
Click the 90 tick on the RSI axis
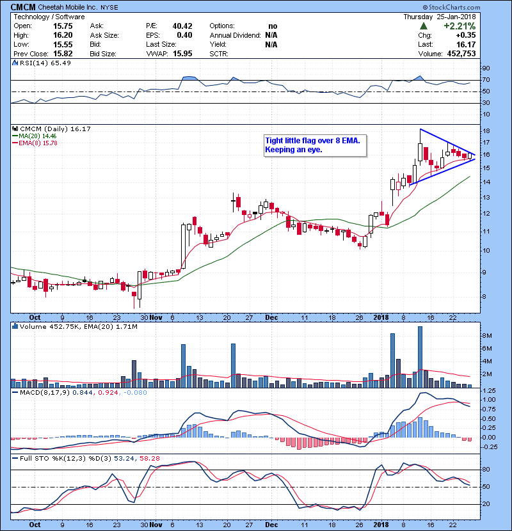(486, 68)
